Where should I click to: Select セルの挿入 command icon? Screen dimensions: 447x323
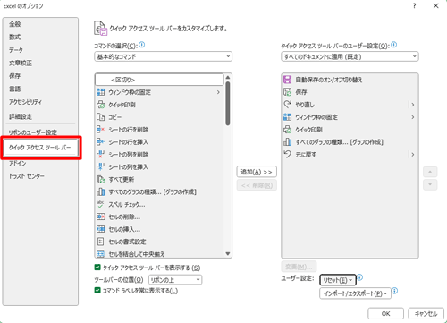click(x=101, y=229)
